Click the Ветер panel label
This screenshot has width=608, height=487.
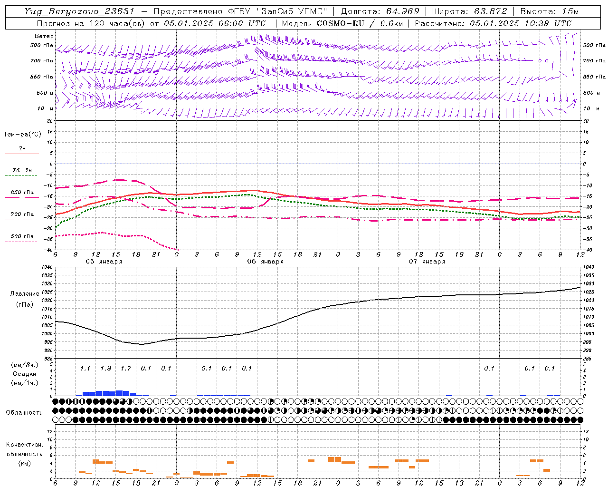[44, 36]
